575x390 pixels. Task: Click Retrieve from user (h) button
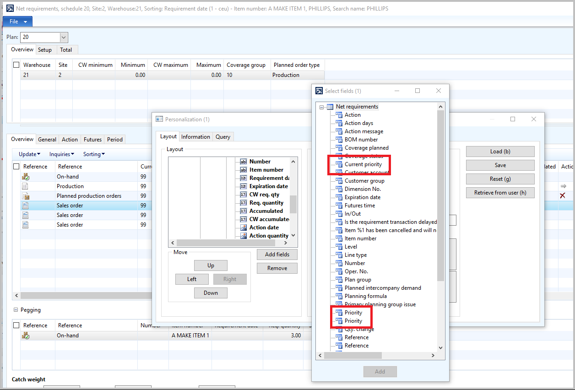[x=500, y=193]
